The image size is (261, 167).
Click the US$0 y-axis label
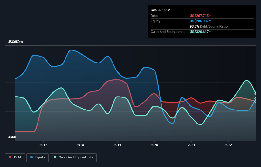(x=12, y=137)
